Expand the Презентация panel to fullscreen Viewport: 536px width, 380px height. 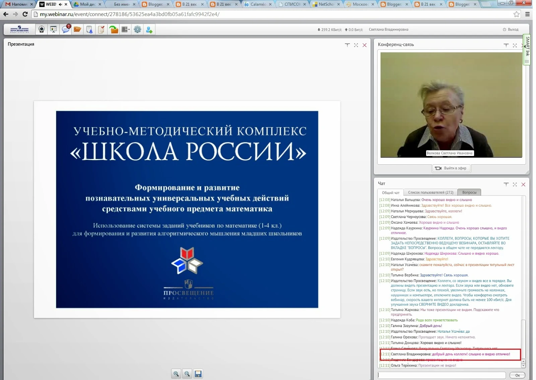[356, 45]
